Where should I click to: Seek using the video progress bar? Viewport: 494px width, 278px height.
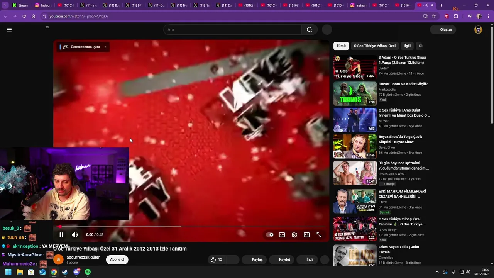click(x=191, y=227)
